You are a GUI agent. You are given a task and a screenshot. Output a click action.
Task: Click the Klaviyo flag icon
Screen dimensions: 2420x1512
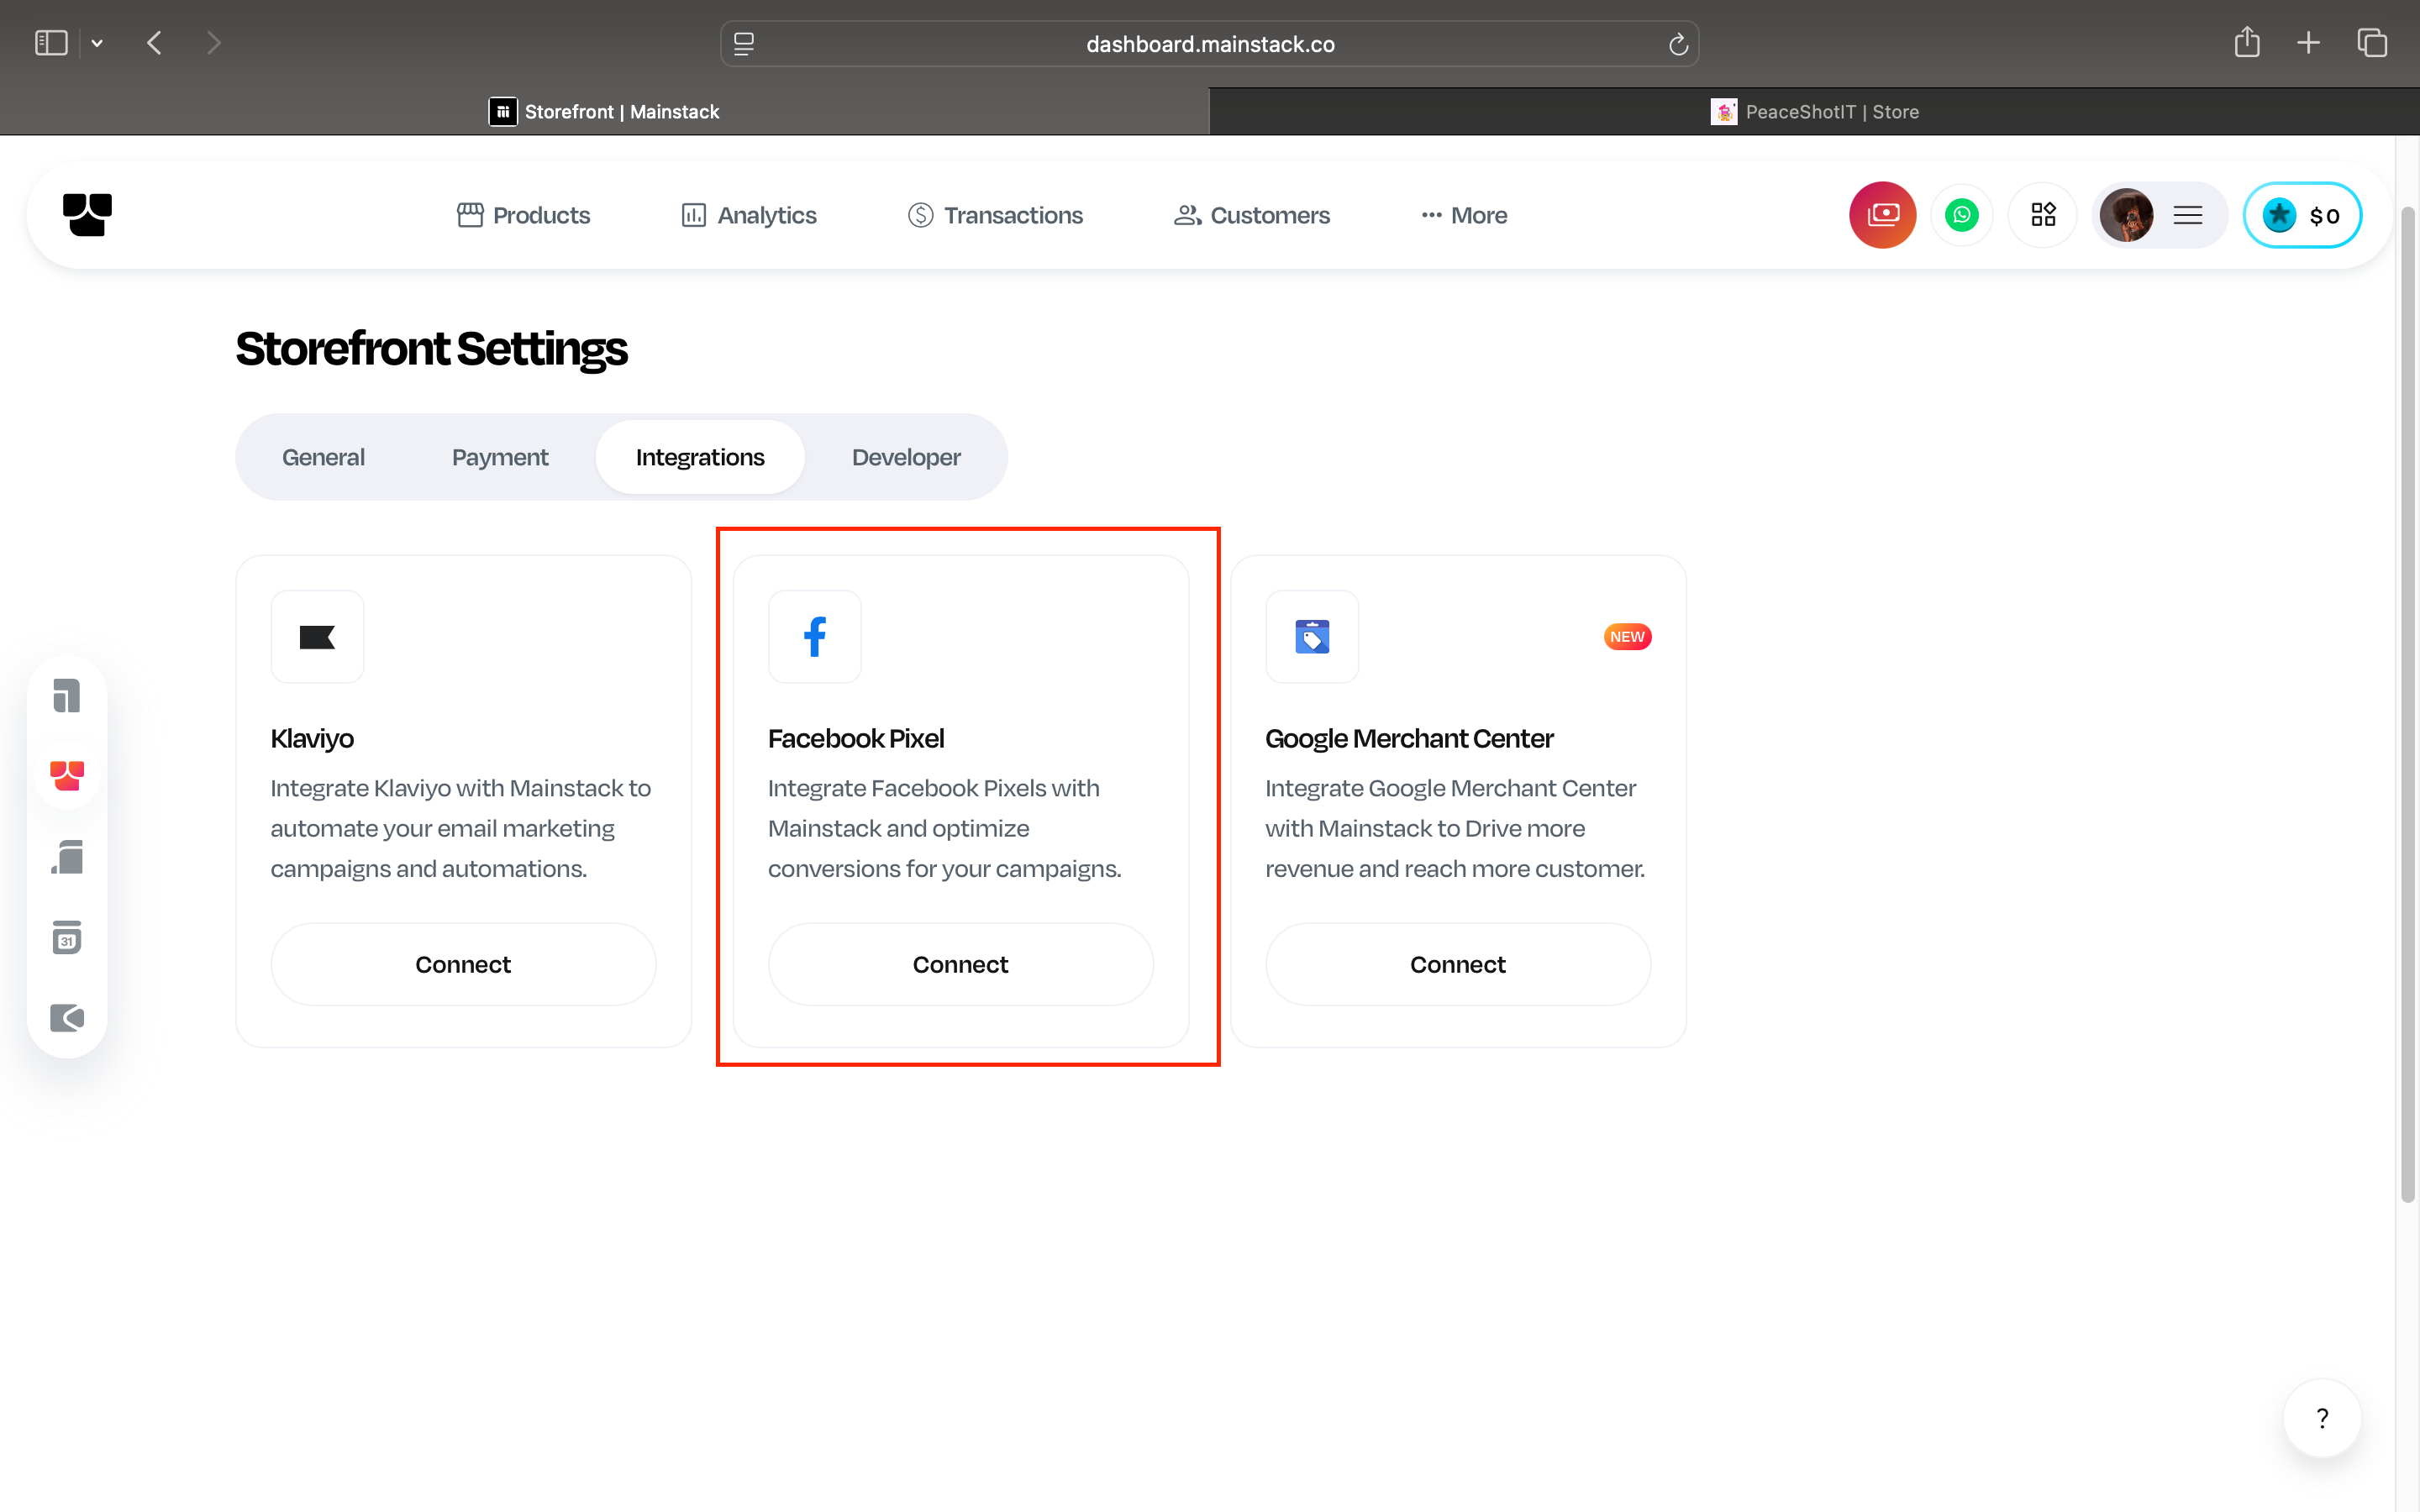(x=317, y=637)
